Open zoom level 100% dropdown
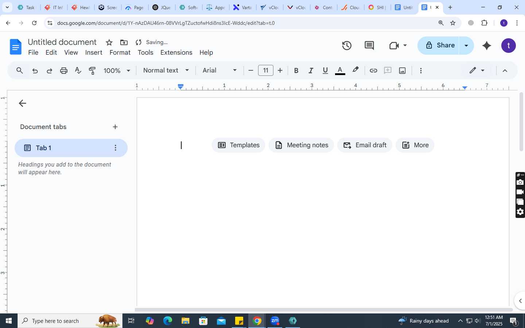This screenshot has height=328, width=525. click(117, 71)
